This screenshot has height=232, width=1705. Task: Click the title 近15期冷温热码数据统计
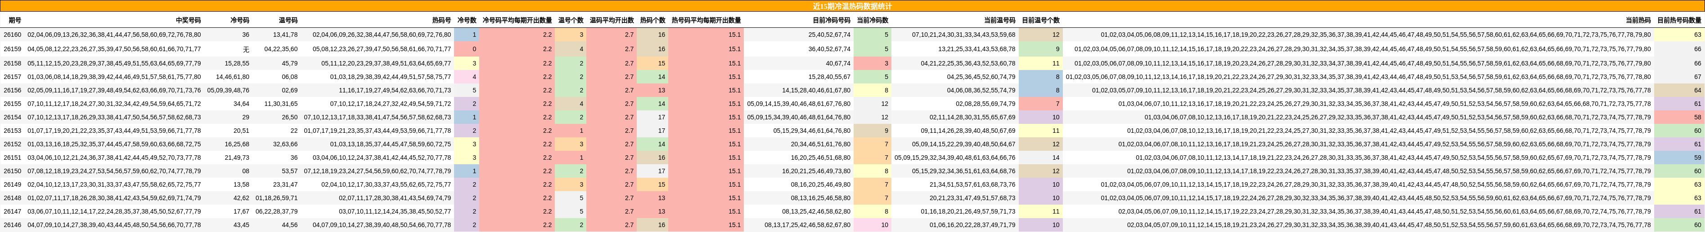[x=852, y=6]
